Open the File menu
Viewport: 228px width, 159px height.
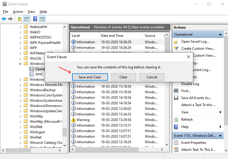[x=6, y=12]
